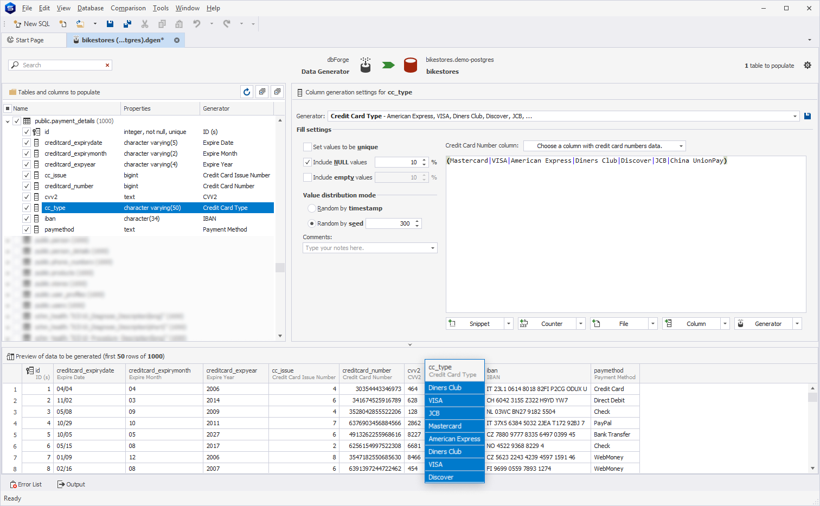Click the Undo arrow icon

click(197, 24)
